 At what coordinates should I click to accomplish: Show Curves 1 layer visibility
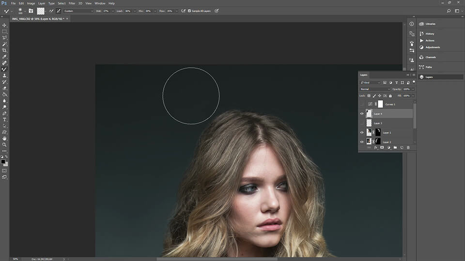click(362, 104)
